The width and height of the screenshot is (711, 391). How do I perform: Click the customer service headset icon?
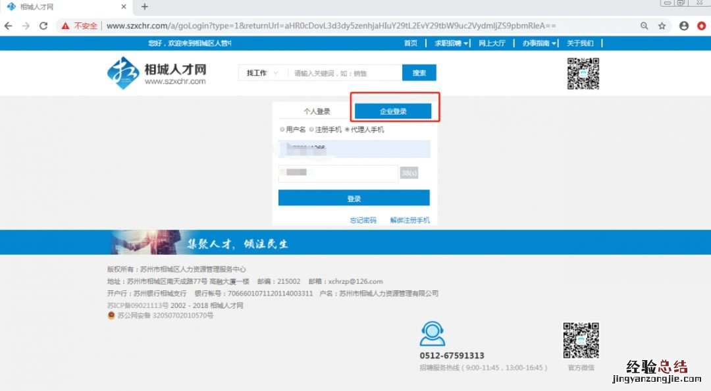point(433,334)
